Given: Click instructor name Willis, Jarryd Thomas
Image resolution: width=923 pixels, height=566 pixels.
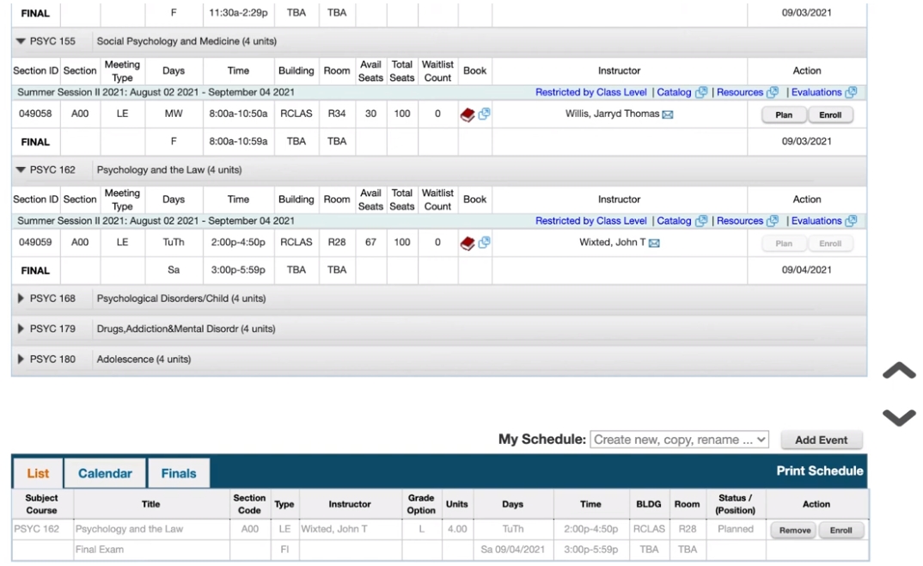Looking at the screenshot, I should tap(612, 114).
